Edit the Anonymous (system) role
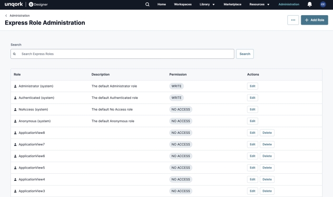333x197 pixels. 253,121
